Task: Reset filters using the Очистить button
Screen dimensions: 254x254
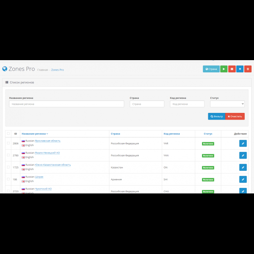Action: click(x=235, y=116)
